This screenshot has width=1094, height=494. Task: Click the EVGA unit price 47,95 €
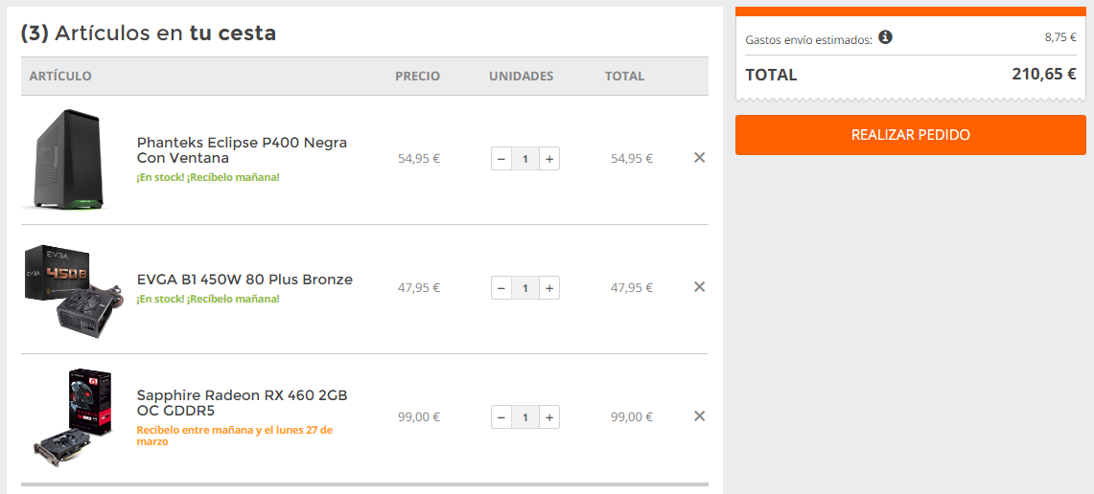419,288
